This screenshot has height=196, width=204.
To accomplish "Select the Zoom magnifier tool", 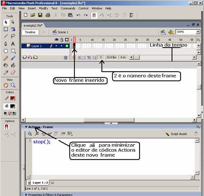I will coord(13,85).
